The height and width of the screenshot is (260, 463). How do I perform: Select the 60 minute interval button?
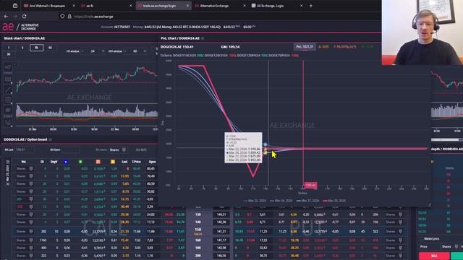[50, 48]
